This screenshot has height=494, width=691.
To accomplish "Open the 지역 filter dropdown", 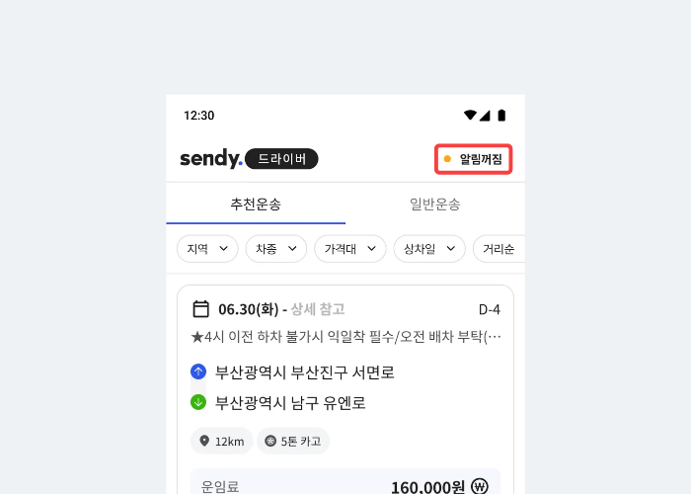I will pos(207,249).
